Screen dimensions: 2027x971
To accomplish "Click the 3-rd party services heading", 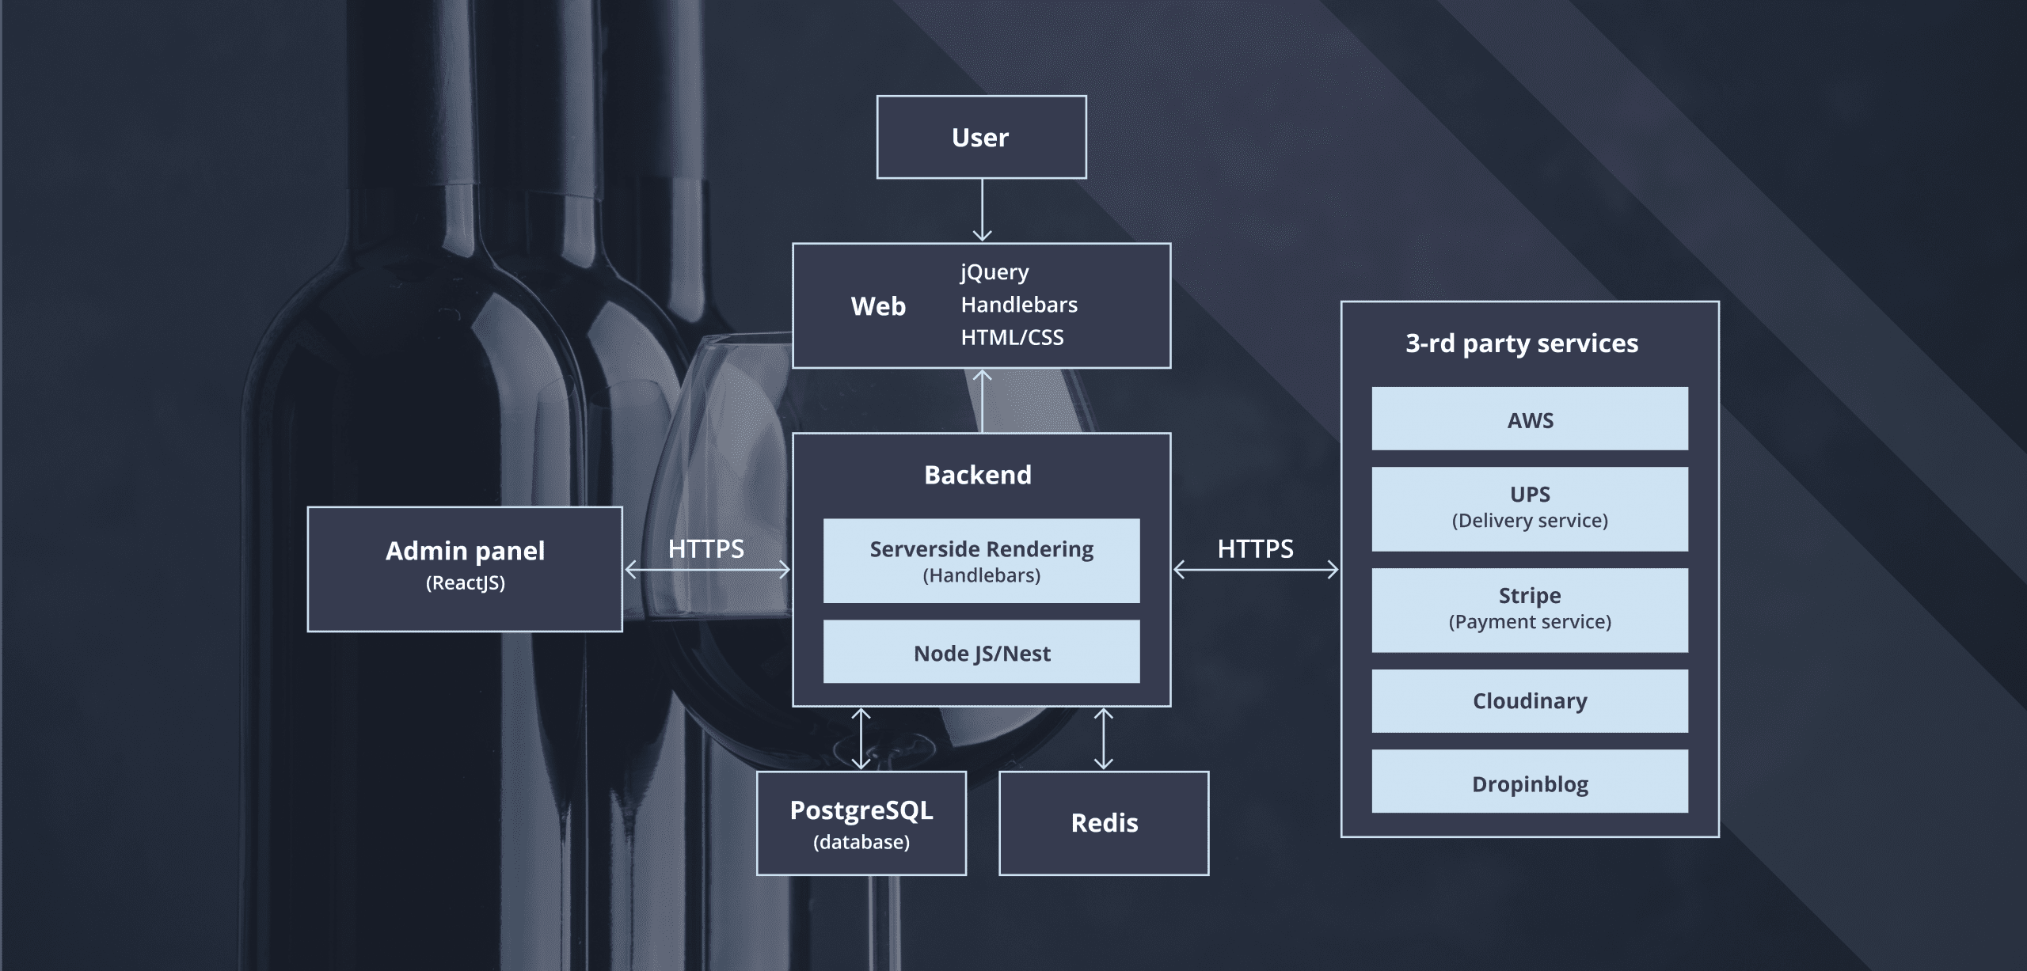I will coord(1521,343).
